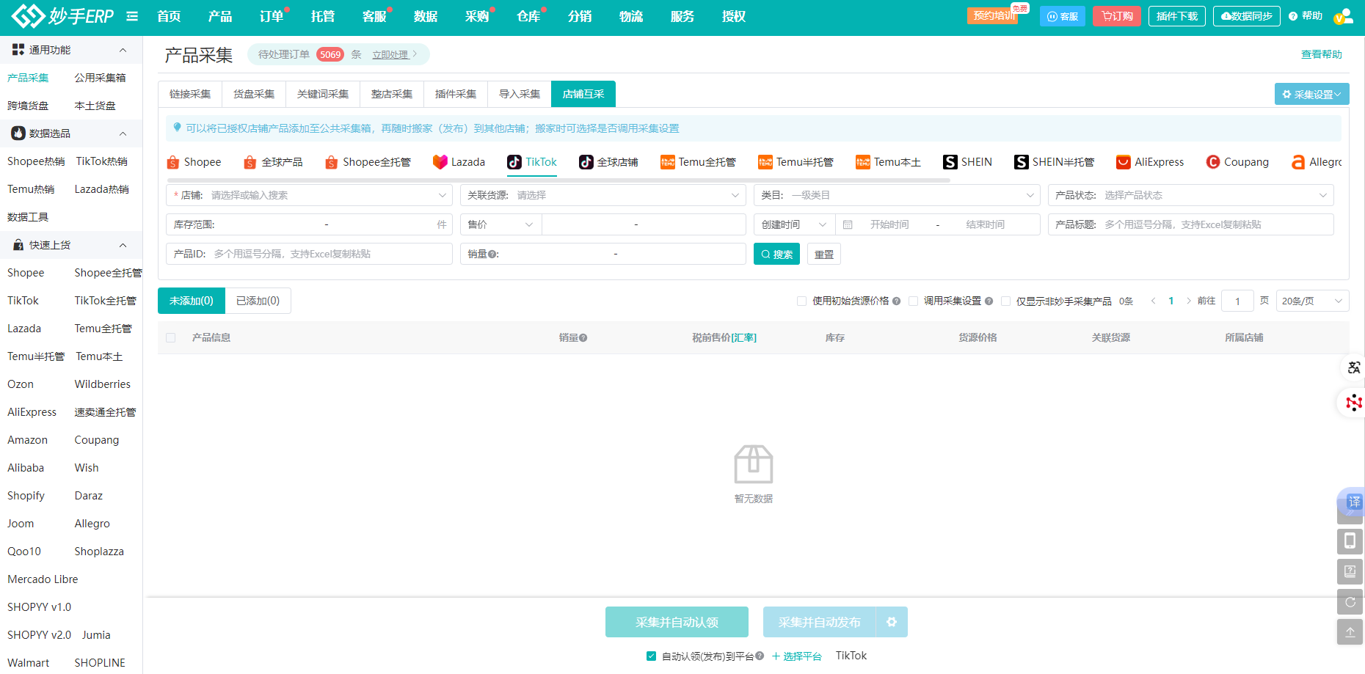The image size is (1365, 674).
Task: Select the SHEIN platform icon tab
Action: 968,162
